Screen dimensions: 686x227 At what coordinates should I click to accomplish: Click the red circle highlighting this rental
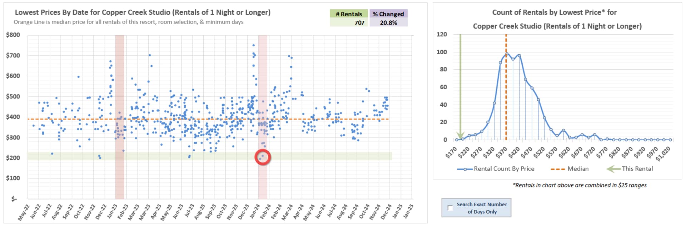(x=263, y=157)
